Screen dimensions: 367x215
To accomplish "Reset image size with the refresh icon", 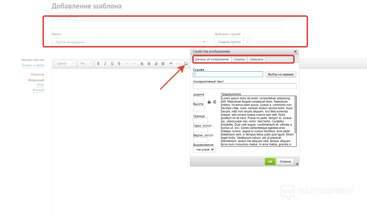I will click(x=215, y=102).
